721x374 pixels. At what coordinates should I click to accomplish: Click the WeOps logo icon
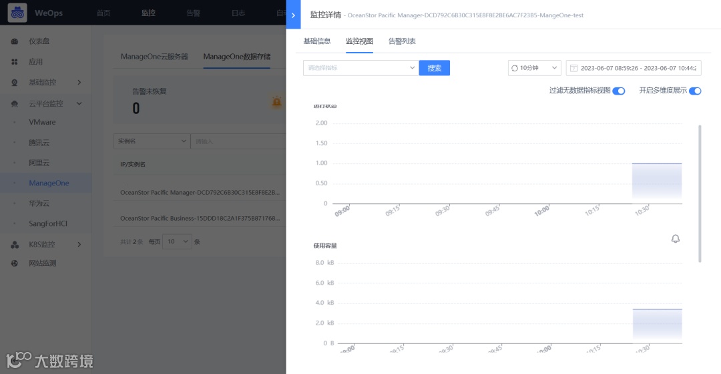pyautogui.click(x=17, y=13)
